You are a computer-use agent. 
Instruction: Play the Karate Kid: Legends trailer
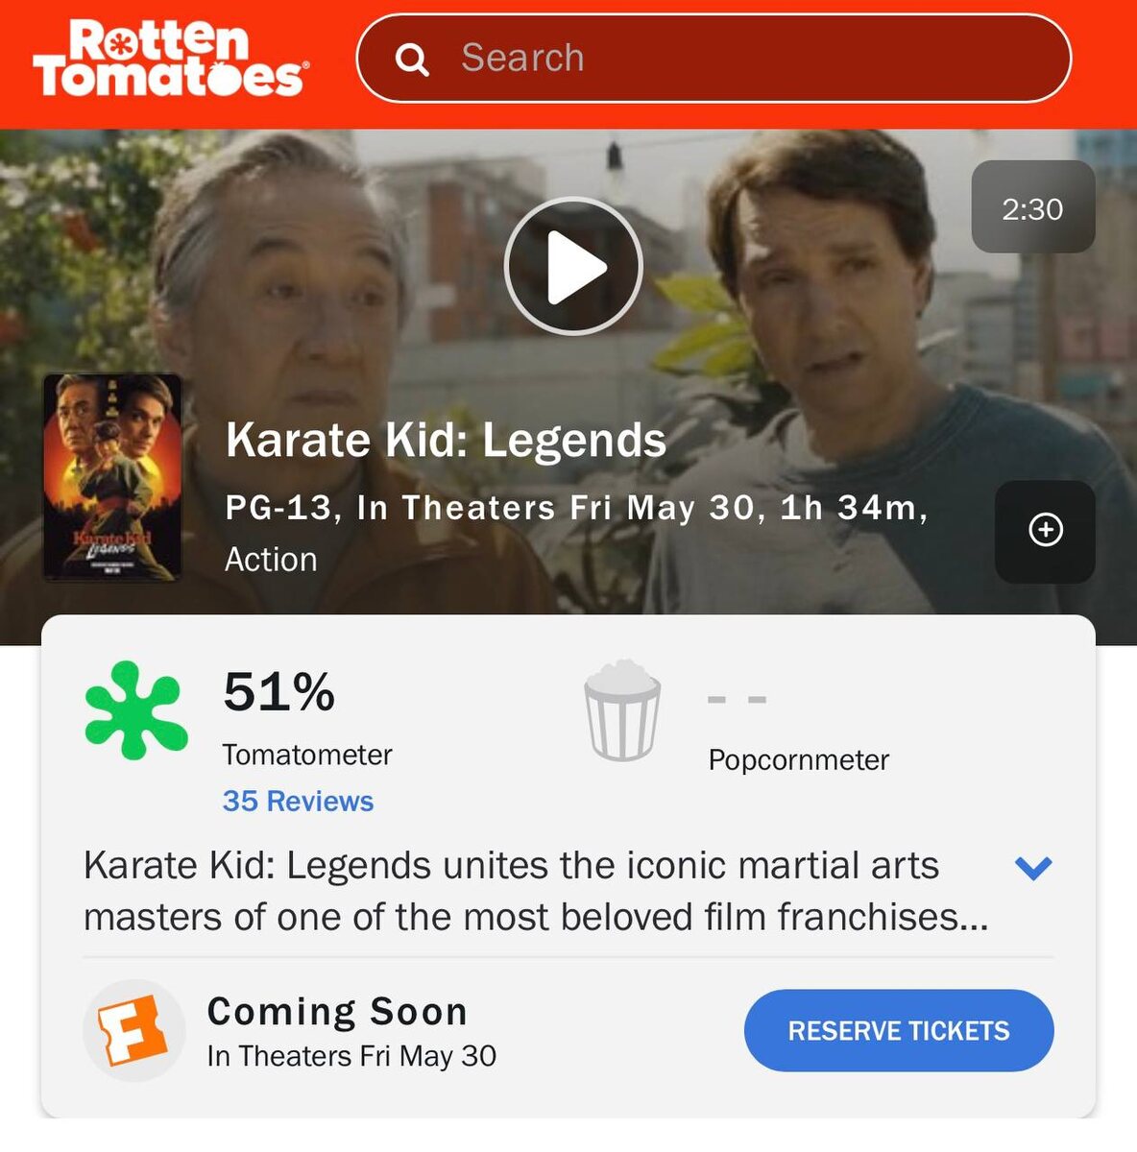[x=573, y=266]
